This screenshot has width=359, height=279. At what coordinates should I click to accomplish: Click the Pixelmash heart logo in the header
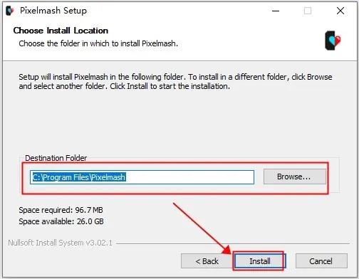coord(333,41)
